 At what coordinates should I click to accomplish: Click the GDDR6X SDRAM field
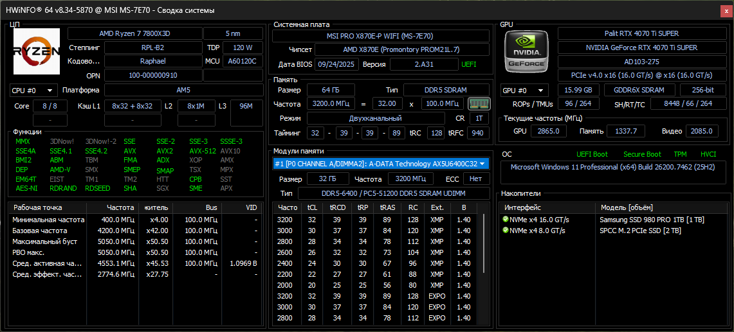640,91
